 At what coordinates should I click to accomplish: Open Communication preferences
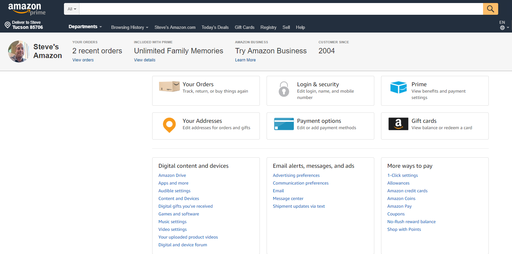(x=301, y=183)
